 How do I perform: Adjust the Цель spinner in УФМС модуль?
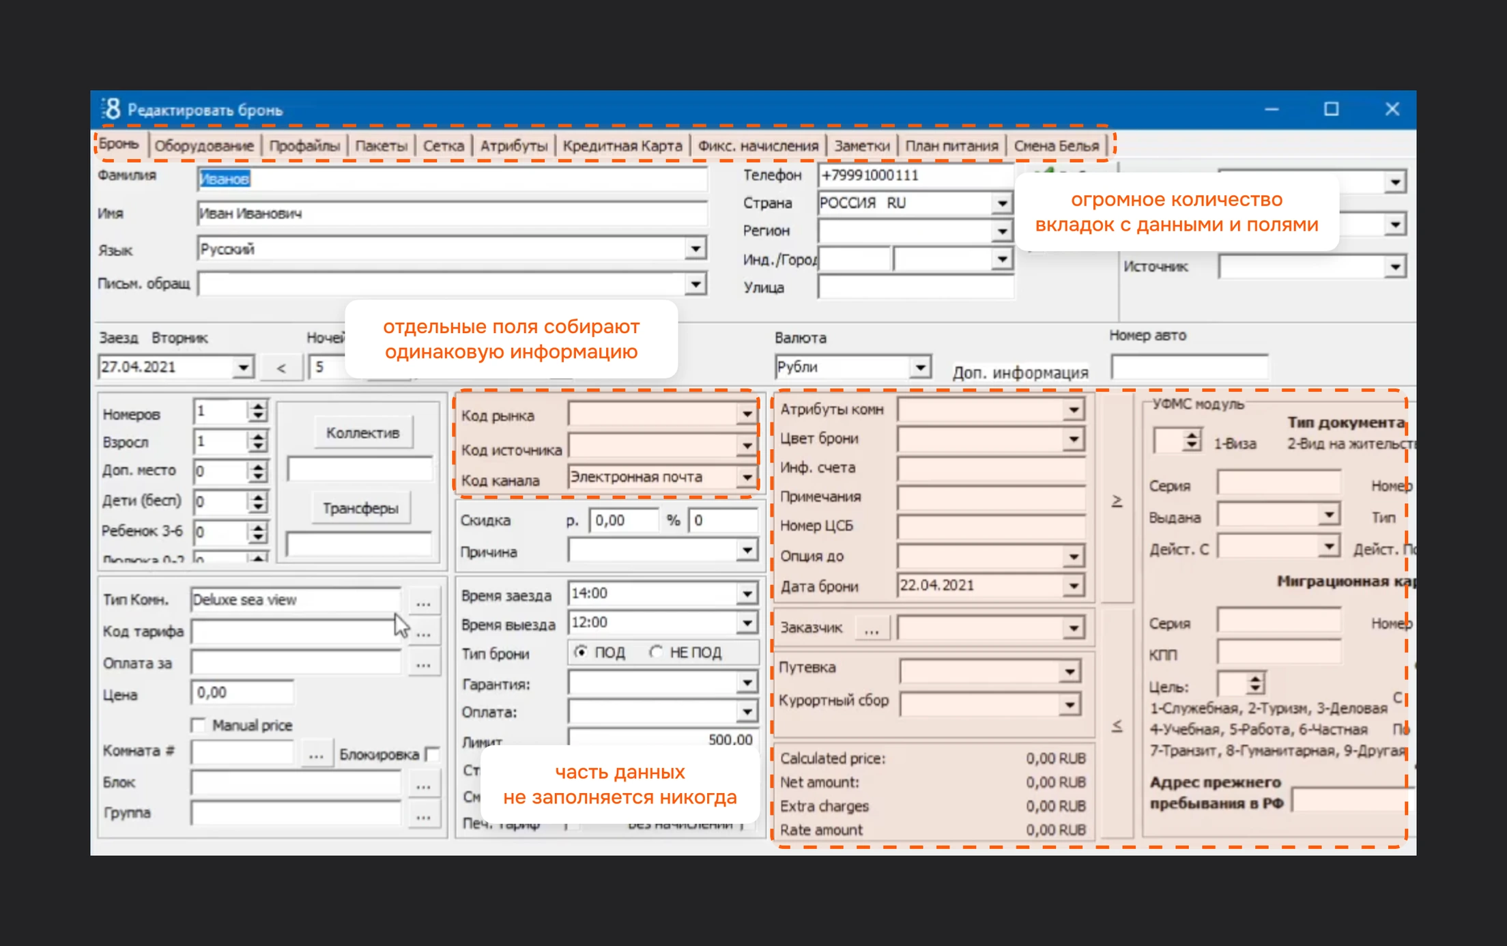1254,684
